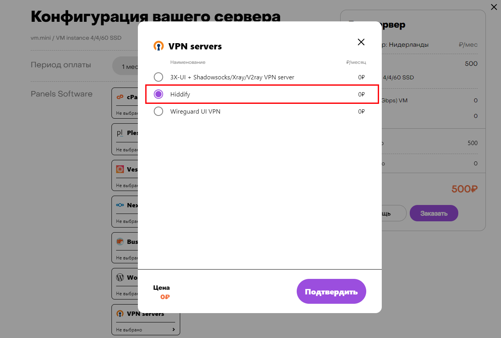Viewport: 501px width, 338px height.
Task: Click the ₽/месяц column header
Action: 356,62
